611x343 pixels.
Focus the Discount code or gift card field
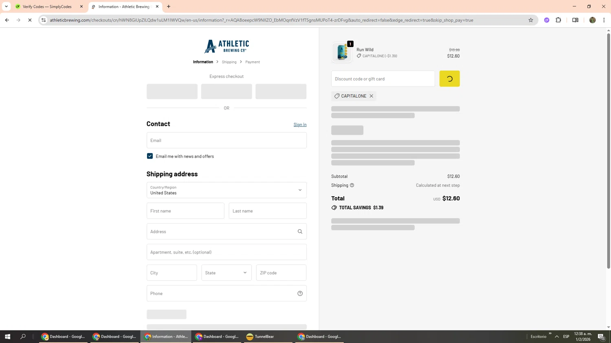pos(383,79)
